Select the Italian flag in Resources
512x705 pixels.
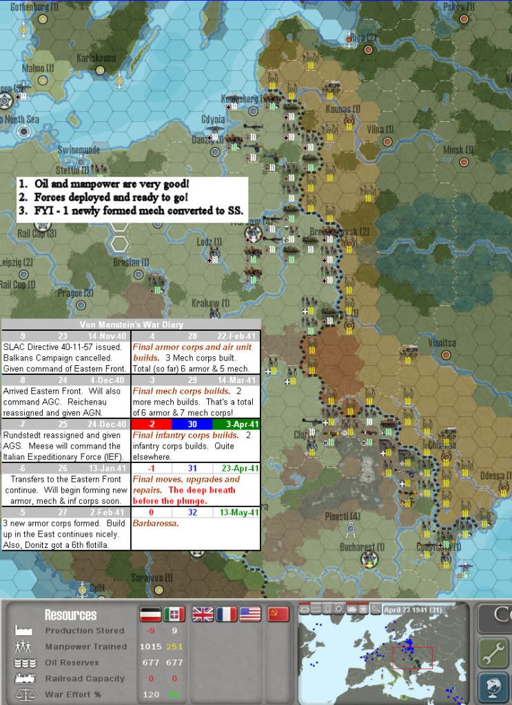[174, 614]
